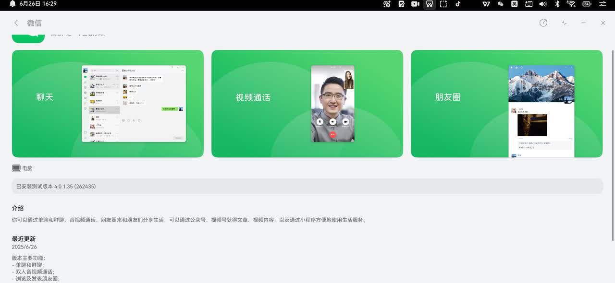Viewport: 615px width, 283px height.
Task: Open the notes icon in the top bar
Action: tap(402, 4)
